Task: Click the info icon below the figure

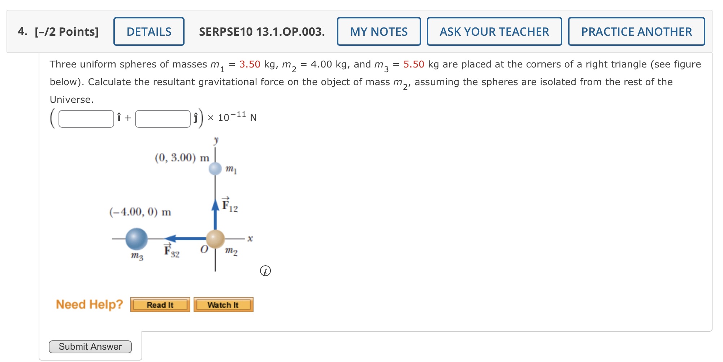Action: click(x=266, y=270)
